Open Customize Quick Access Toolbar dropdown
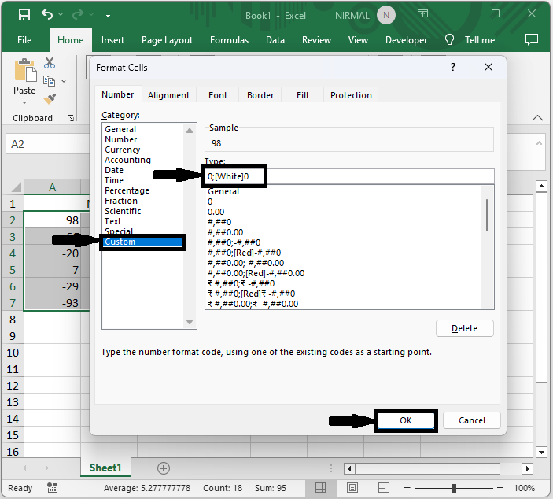The image size is (553, 499). pos(108,14)
